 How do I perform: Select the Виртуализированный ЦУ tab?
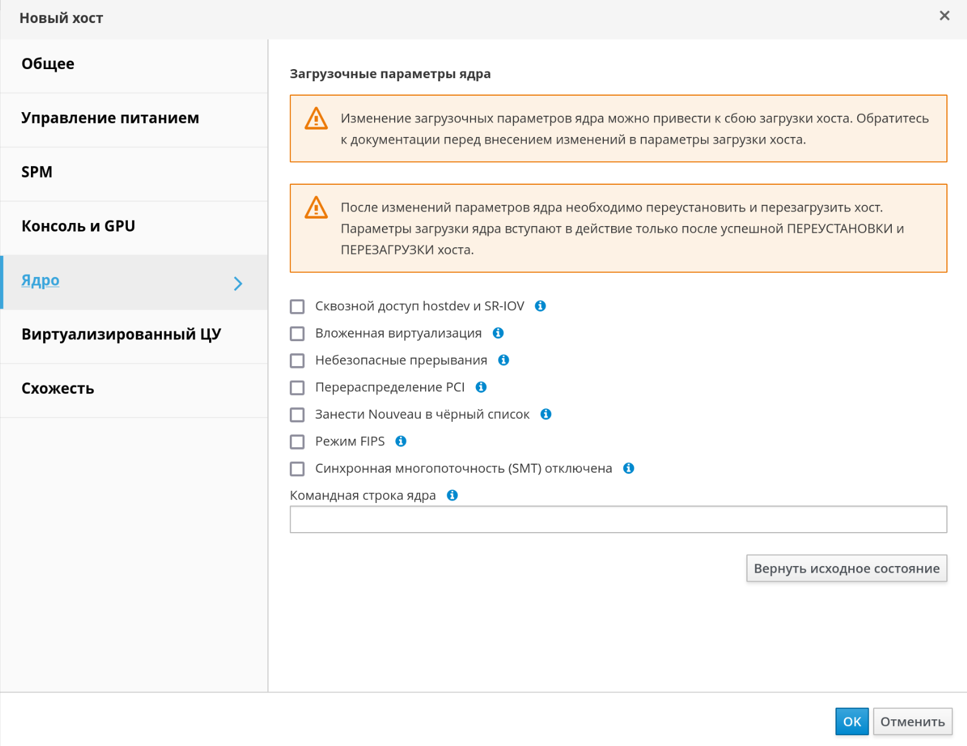tap(121, 335)
